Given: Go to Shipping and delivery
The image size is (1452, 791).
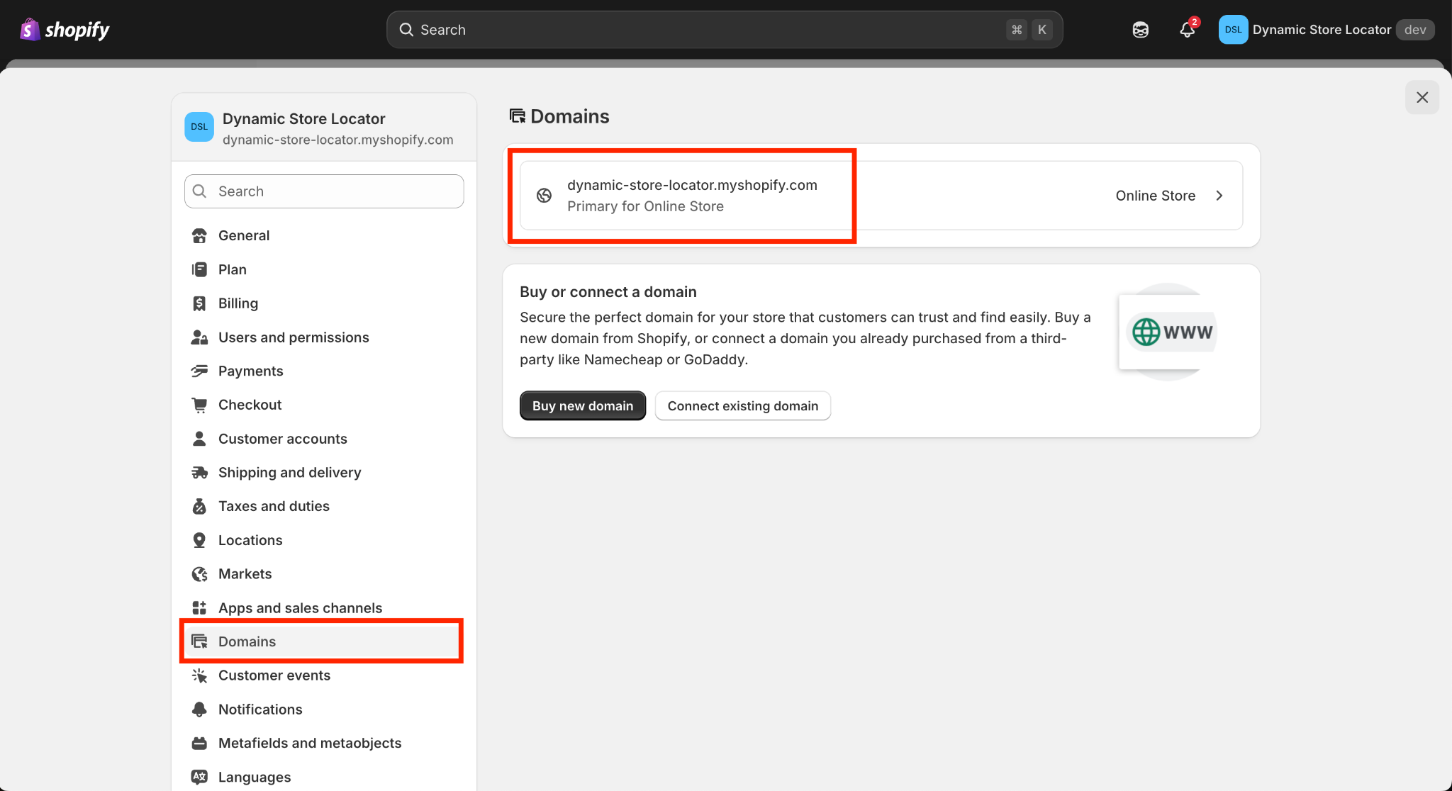Looking at the screenshot, I should click(323, 472).
